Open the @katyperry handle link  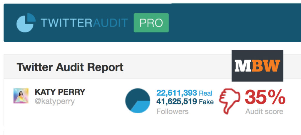pyautogui.click(x=55, y=101)
